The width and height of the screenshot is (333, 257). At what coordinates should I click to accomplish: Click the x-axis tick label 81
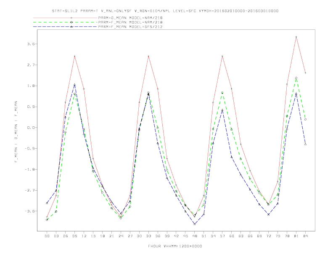click(x=296, y=236)
